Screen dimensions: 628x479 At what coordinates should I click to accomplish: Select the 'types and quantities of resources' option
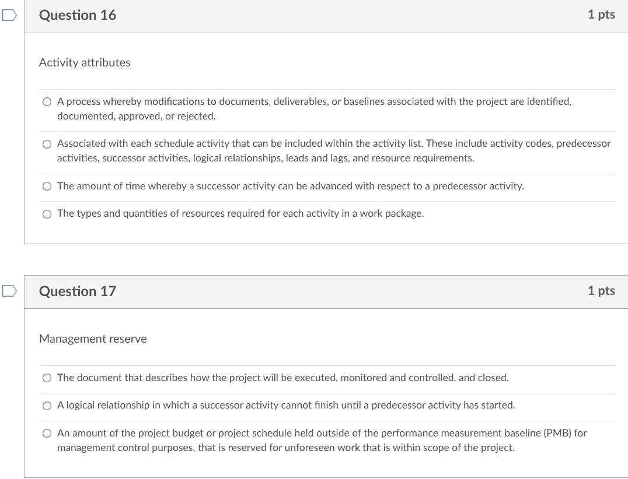(x=47, y=213)
